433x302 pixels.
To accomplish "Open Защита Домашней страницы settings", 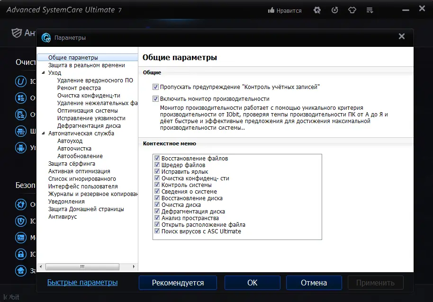I will point(86,209).
